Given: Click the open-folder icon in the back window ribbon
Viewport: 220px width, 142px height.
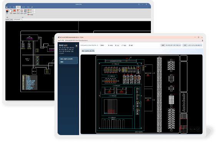Looking at the screenshot, I should 7,11.
